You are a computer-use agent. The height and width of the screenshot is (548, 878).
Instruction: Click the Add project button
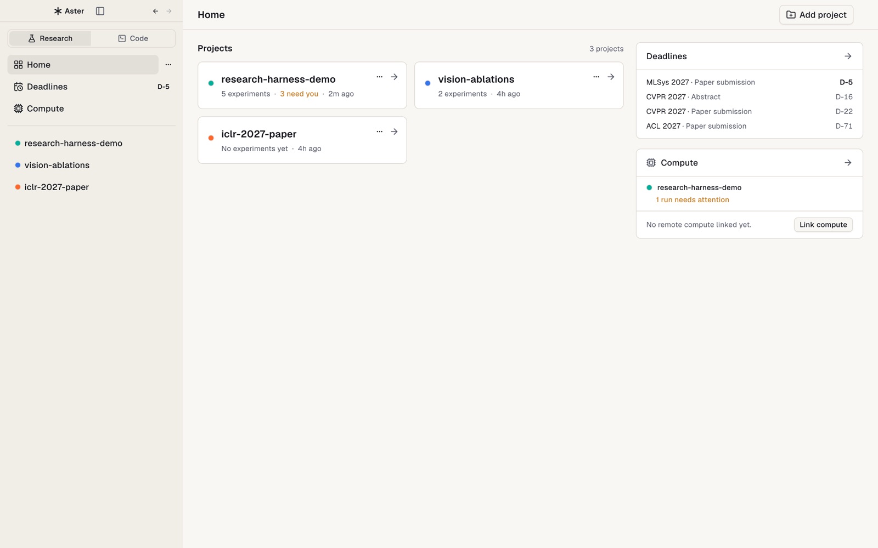[816, 15]
